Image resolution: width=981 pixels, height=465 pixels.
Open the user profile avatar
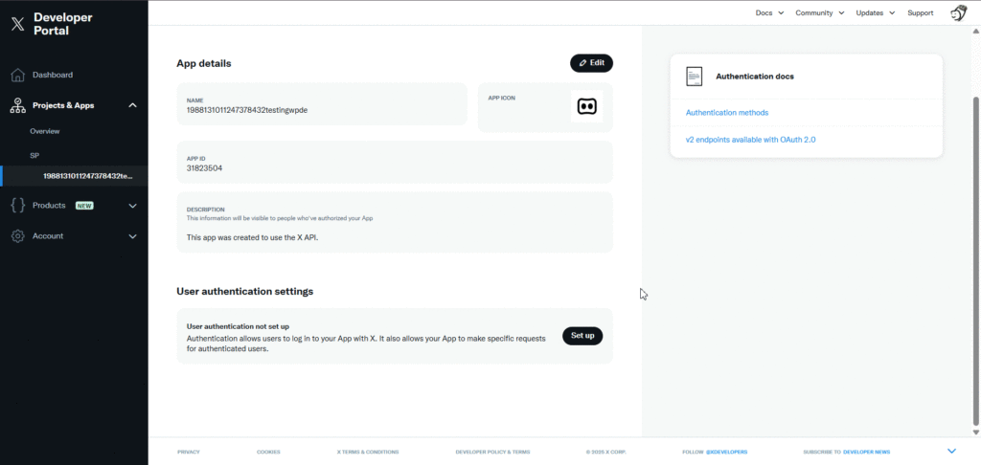[957, 13]
